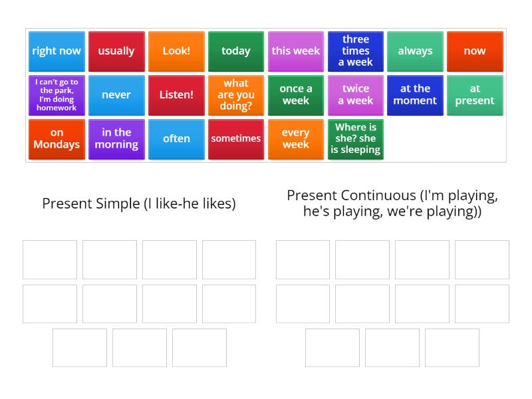Click the Present Simple group heading

pos(140,203)
